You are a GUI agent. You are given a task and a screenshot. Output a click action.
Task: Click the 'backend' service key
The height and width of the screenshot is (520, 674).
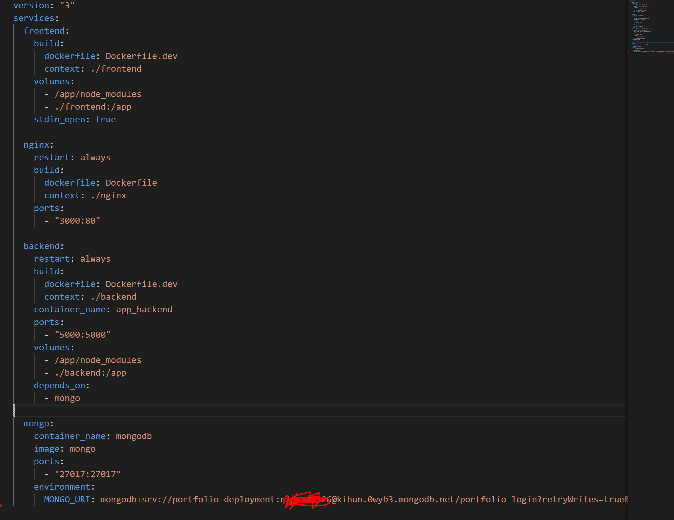(41, 246)
